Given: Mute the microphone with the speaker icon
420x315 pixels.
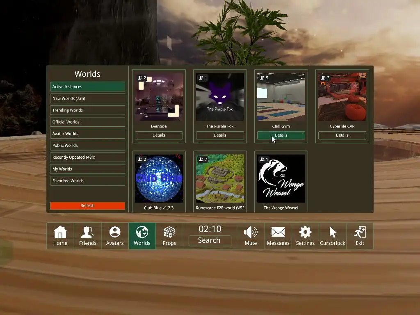Looking at the screenshot, I should pyautogui.click(x=251, y=232).
